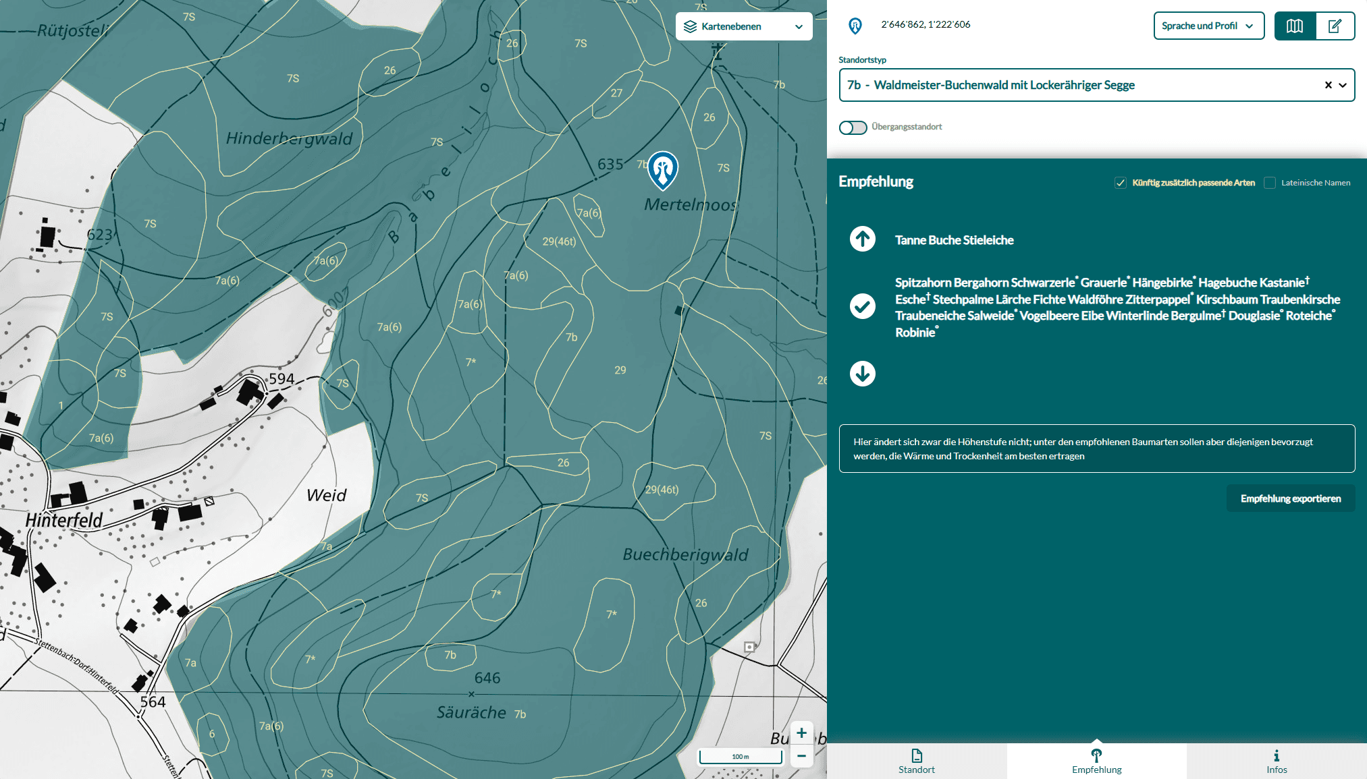Image resolution: width=1367 pixels, height=779 pixels.
Task: Click the upward arrow recommendation icon
Action: (x=862, y=239)
